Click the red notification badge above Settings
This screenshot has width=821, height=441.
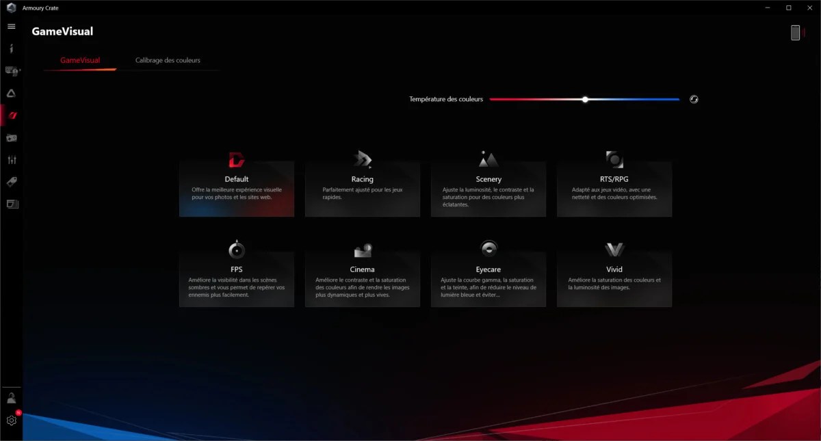[18, 413]
